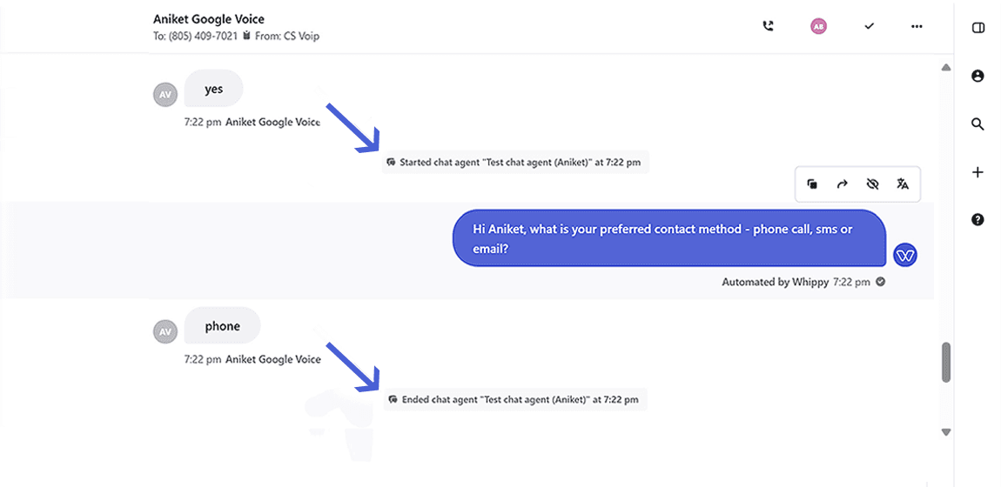Image resolution: width=1001 pixels, height=487 pixels.
Task: Select the blue preferred contact method message
Action: click(x=669, y=237)
